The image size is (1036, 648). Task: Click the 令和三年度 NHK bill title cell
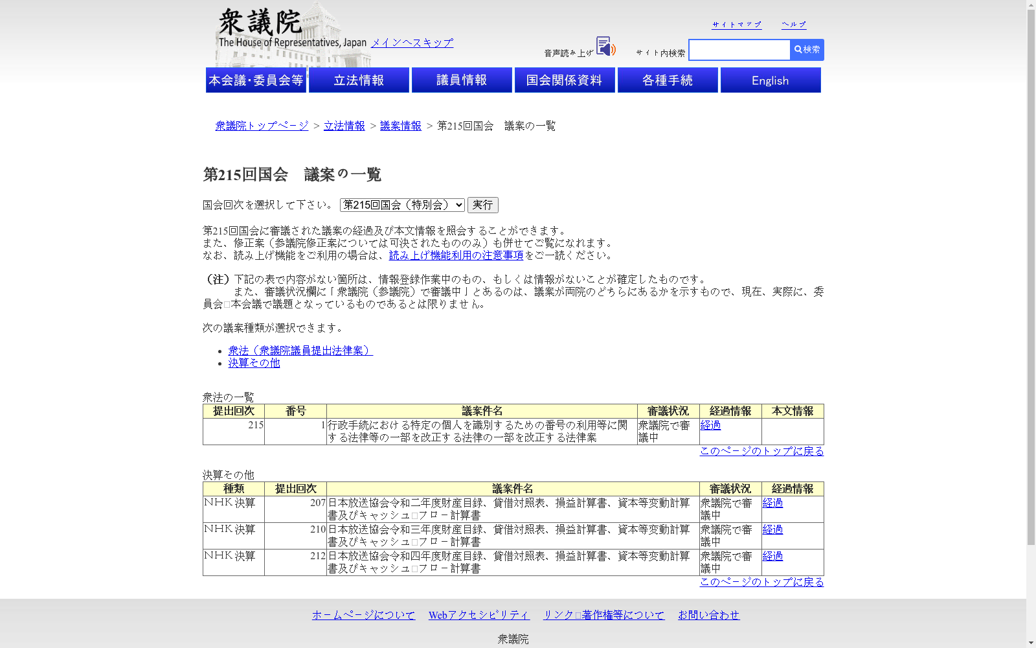point(513,536)
